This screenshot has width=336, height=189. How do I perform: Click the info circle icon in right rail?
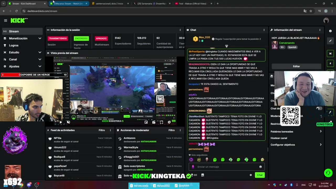330,31
